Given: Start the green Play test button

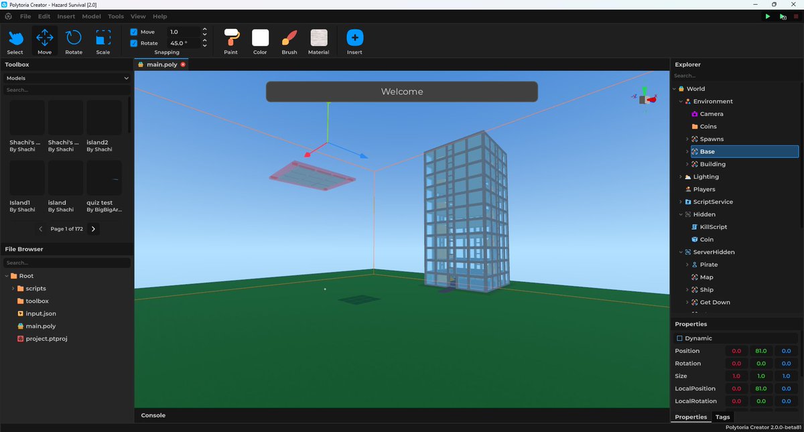Looking at the screenshot, I should pos(768,16).
